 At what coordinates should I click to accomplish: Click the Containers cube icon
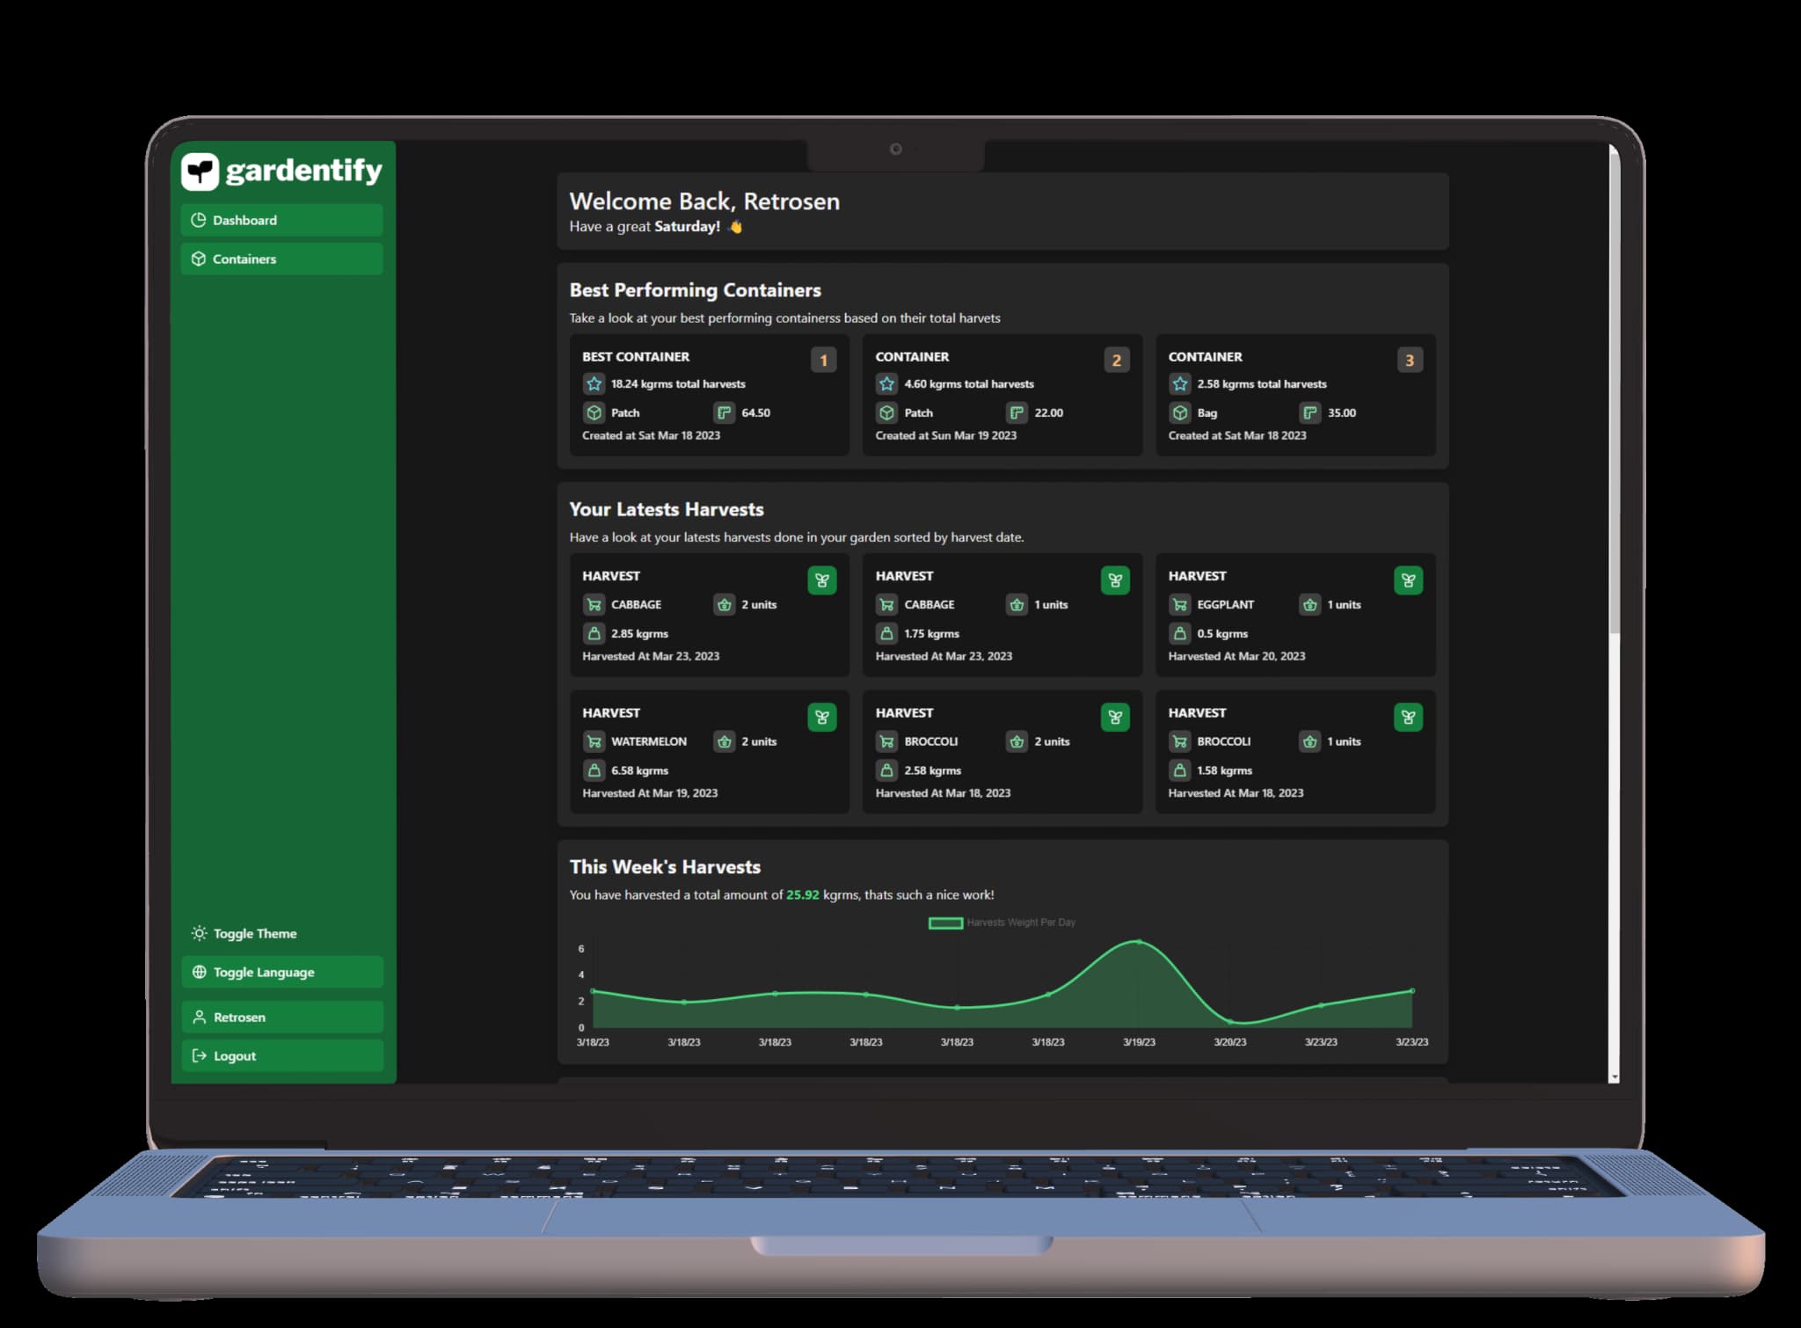199,259
